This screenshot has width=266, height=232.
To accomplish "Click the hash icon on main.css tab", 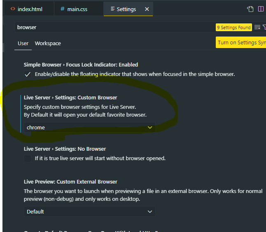I will pos(63,9).
